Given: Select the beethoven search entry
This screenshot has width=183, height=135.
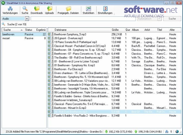Looking at the screenshot, I should (x=24, y=34).
